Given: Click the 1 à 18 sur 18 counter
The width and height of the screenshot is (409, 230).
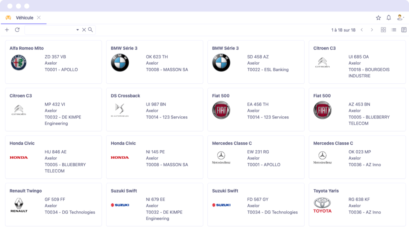Looking at the screenshot, I should [343, 30].
